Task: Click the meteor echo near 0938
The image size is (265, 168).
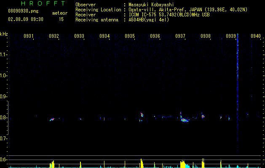Action: pos(203,116)
